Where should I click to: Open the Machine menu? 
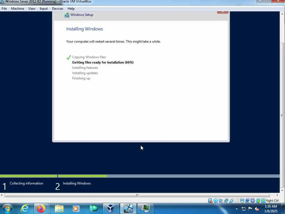tap(18, 9)
